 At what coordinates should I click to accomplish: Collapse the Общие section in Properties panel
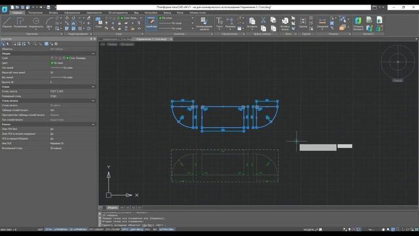[93, 54]
